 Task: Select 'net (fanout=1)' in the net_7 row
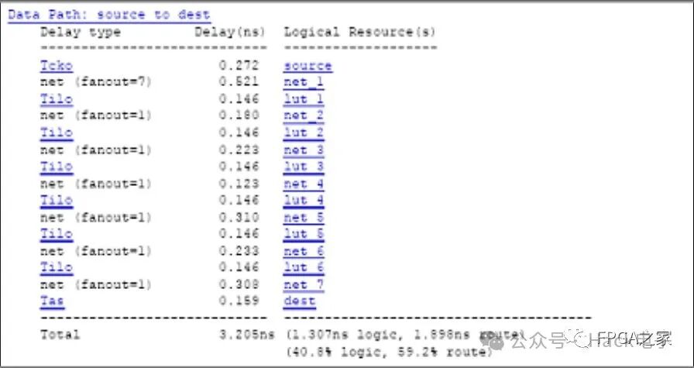pyautogui.click(x=96, y=285)
